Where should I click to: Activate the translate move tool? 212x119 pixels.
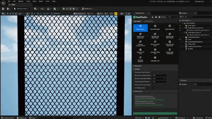click(10, 14)
